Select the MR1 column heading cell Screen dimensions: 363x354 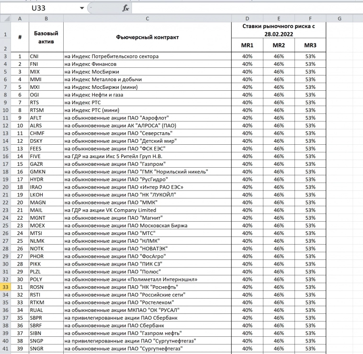point(248,45)
